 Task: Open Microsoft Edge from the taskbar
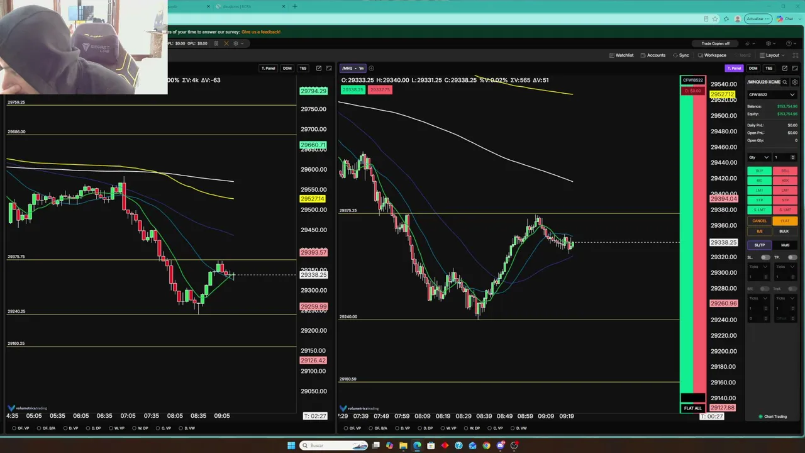coord(417,445)
